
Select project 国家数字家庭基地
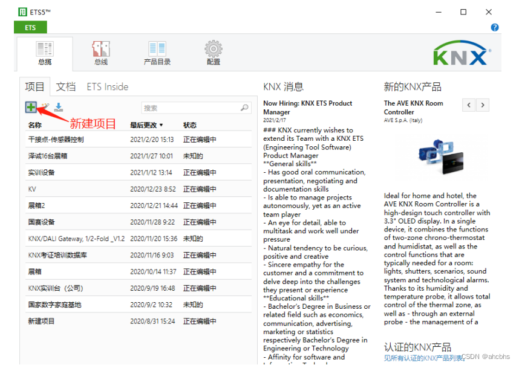click(139, 305)
